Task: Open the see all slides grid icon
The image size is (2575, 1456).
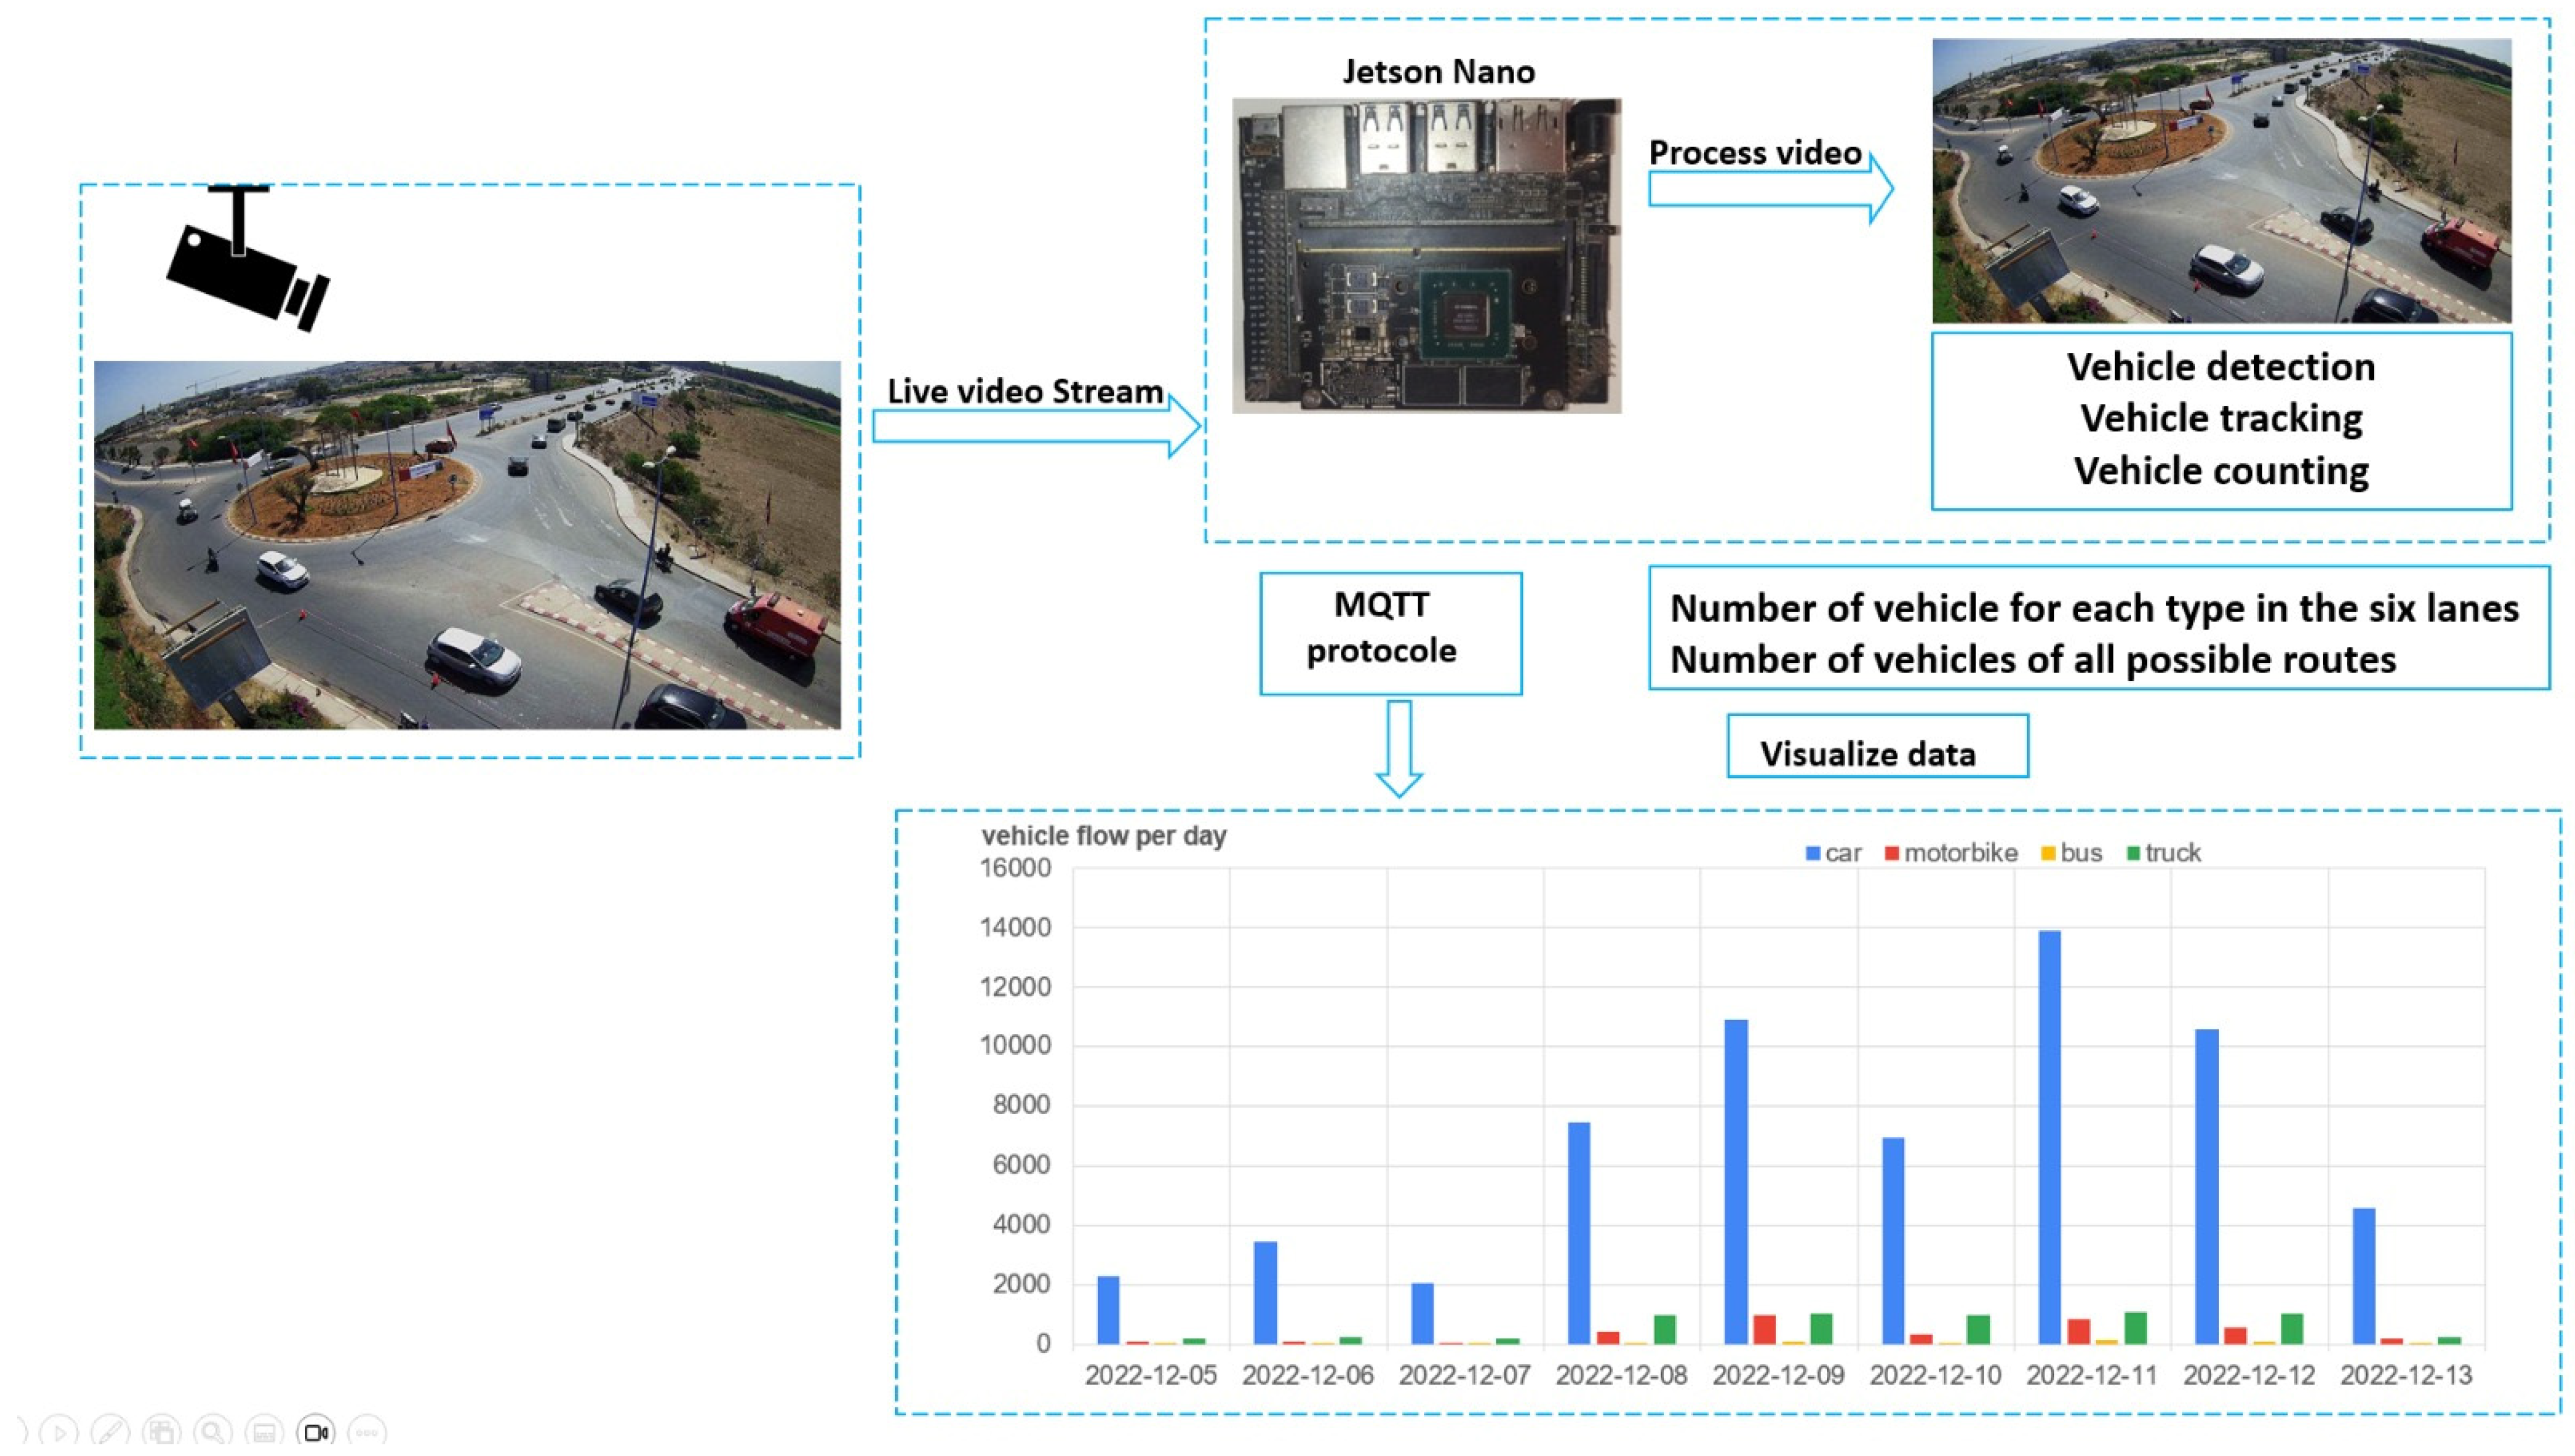Action: click(x=161, y=1432)
